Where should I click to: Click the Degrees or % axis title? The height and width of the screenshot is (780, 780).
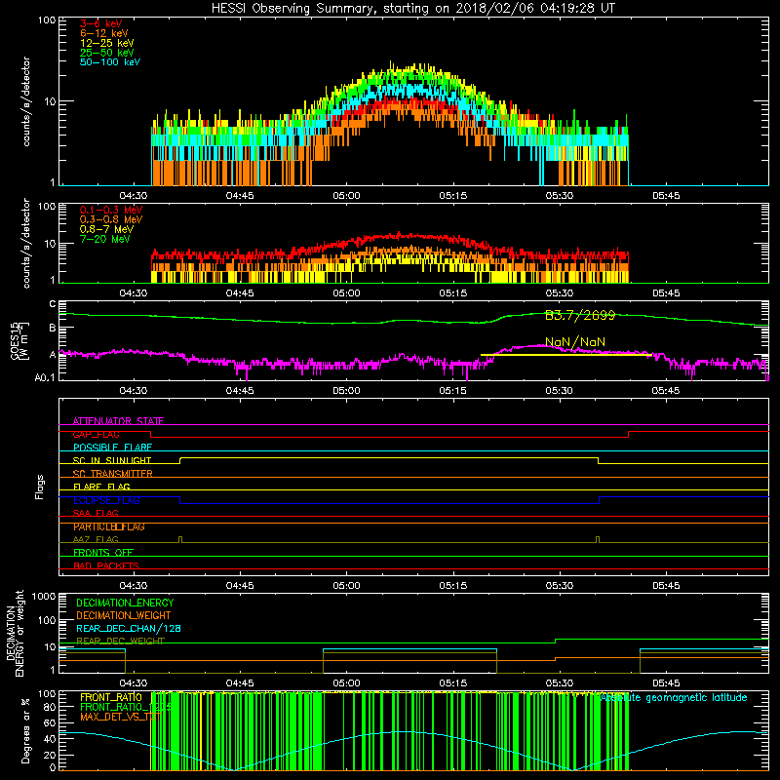[25, 730]
